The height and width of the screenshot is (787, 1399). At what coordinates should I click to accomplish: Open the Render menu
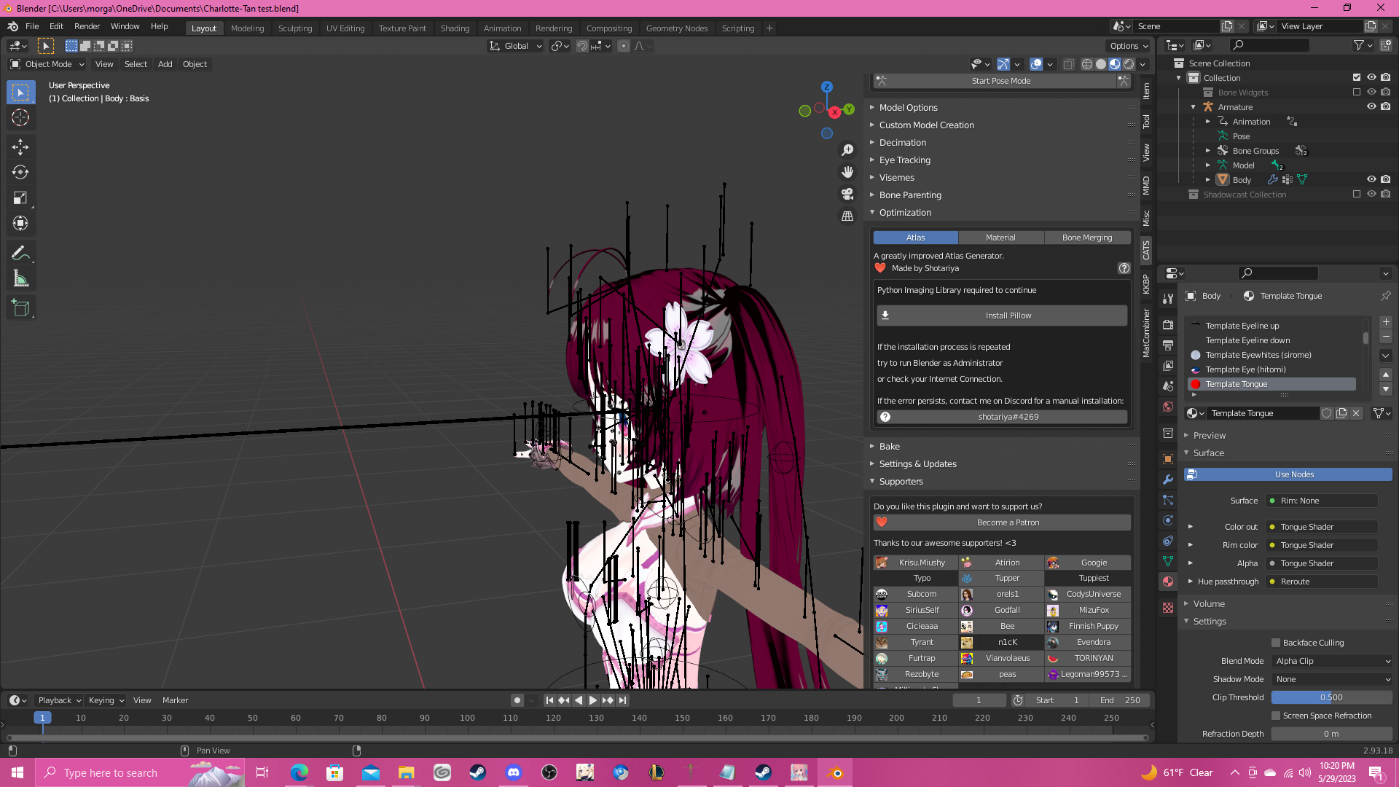87,26
